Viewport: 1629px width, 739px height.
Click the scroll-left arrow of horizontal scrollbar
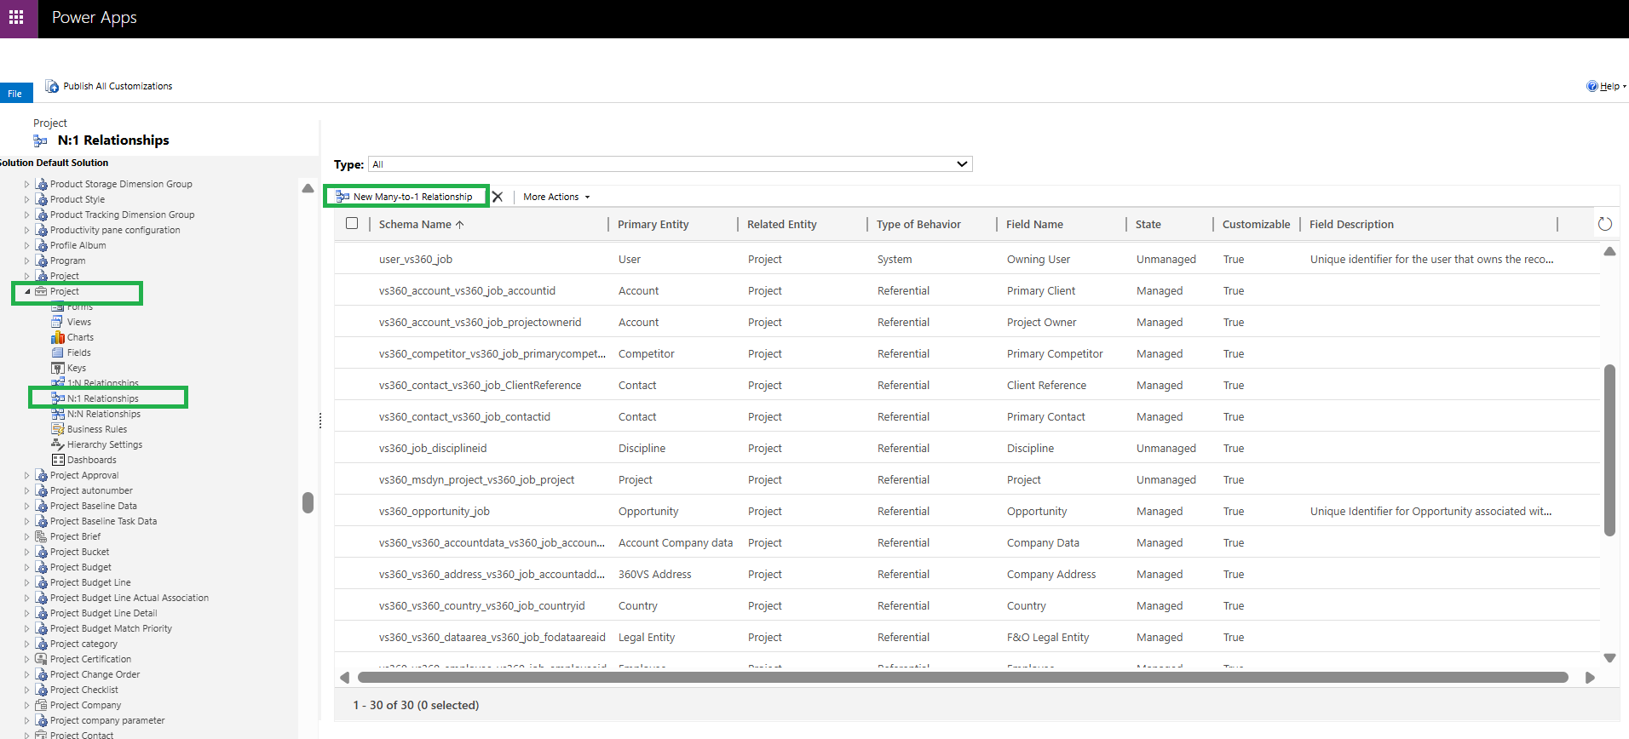(x=344, y=678)
